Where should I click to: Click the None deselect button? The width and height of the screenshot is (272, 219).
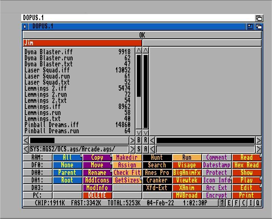click(x=67, y=165)
